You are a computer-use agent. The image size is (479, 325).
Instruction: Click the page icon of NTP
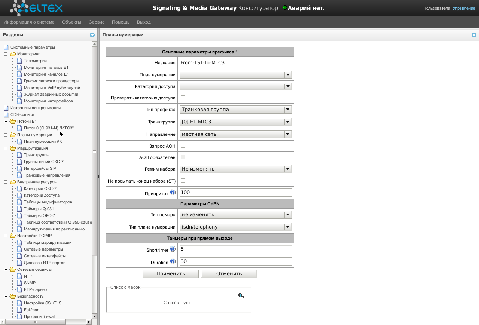click(19, 276)
